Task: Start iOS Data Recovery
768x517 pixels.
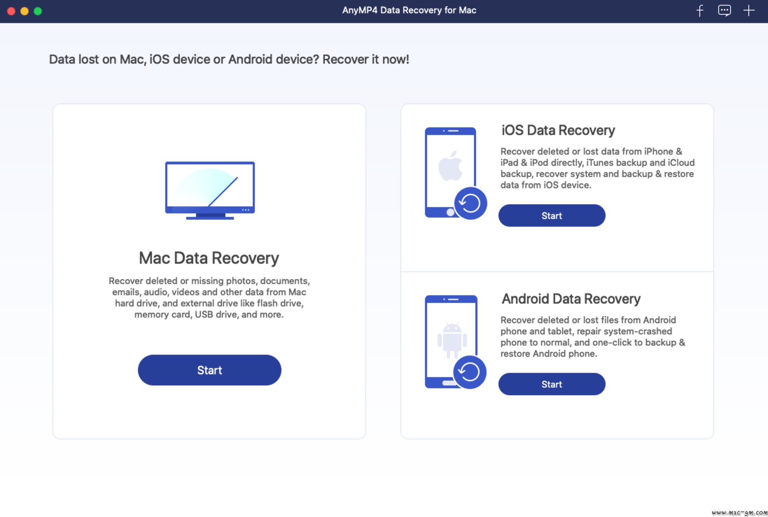Action: click(552, 215)
